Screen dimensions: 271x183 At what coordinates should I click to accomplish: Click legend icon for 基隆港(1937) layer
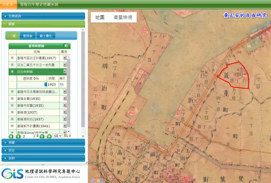pos(65,112)
